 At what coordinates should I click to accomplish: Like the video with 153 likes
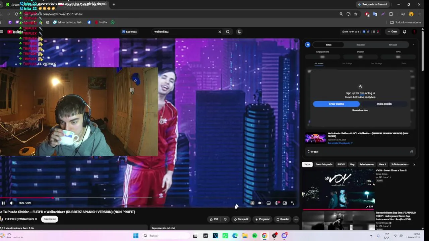[214, 219]
